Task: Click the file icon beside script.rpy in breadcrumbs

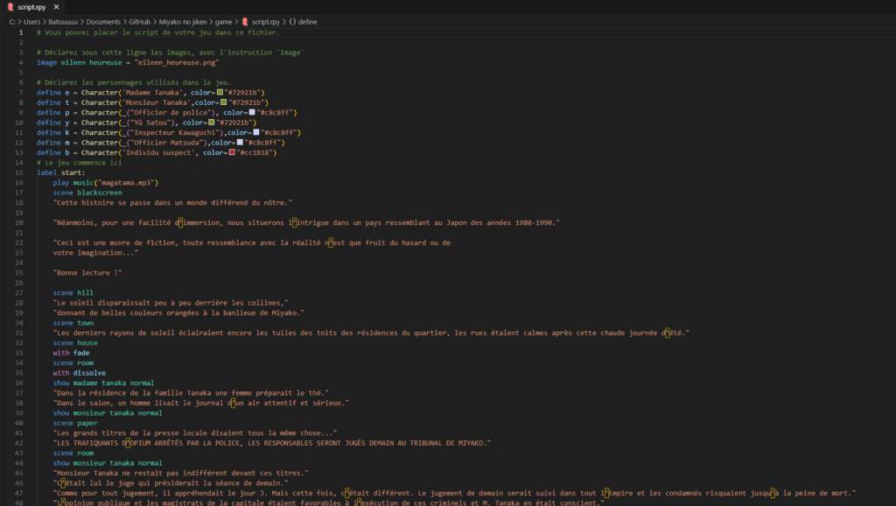Action: 245,21
